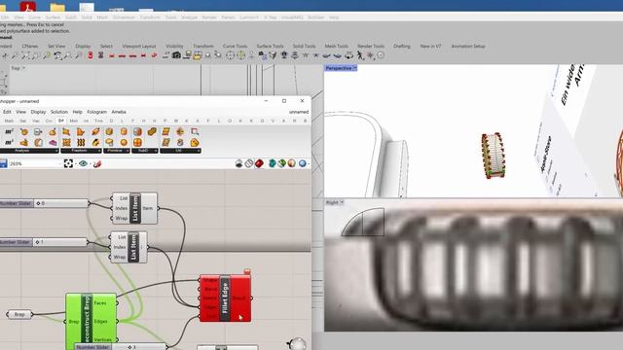Enable shaded preview with red gem icon
Image resolution: width=623 pixels, height=350 pixels.
tap(259, 163)
